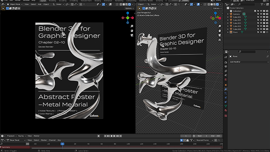Open Object properties tab

click(226, 85)
